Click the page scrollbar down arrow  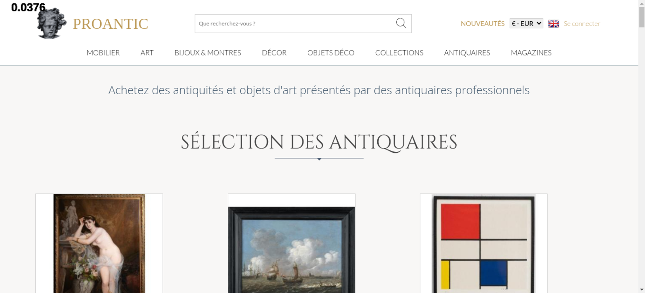[x=642, y=289]
